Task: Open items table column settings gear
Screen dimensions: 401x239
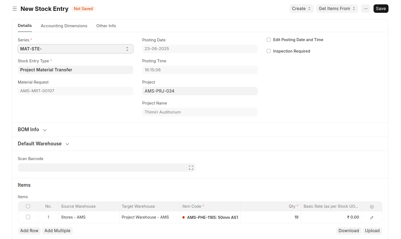Action: [372, 207]
